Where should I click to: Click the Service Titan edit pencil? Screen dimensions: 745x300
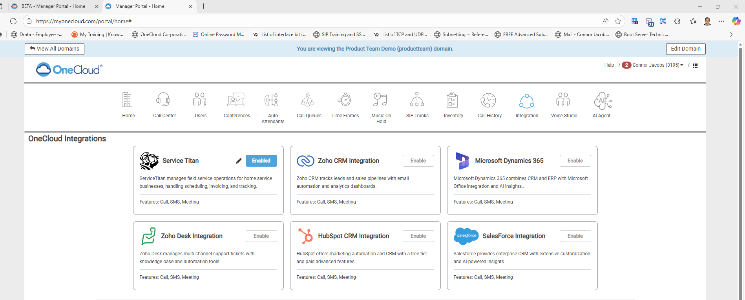239,161
